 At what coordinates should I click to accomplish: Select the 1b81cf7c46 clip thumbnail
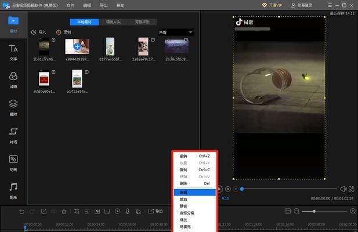(x=44, y=46)
